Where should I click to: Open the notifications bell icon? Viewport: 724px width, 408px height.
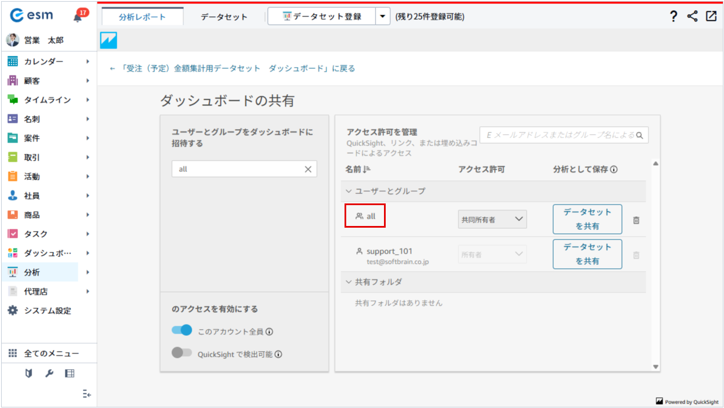tap(78, 17)
